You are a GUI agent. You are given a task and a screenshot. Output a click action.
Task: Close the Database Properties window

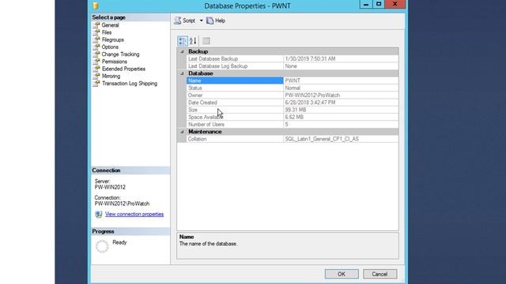(395, 4)
